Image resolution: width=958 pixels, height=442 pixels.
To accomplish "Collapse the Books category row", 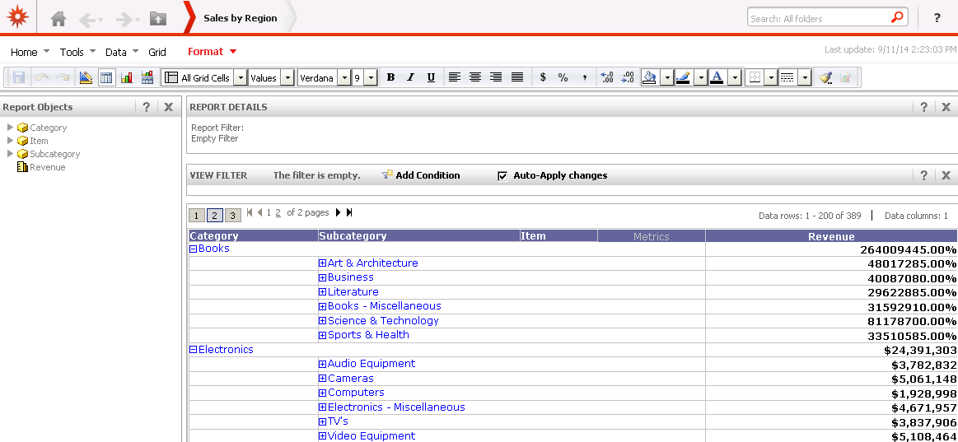I will click(x=193, y=249).
